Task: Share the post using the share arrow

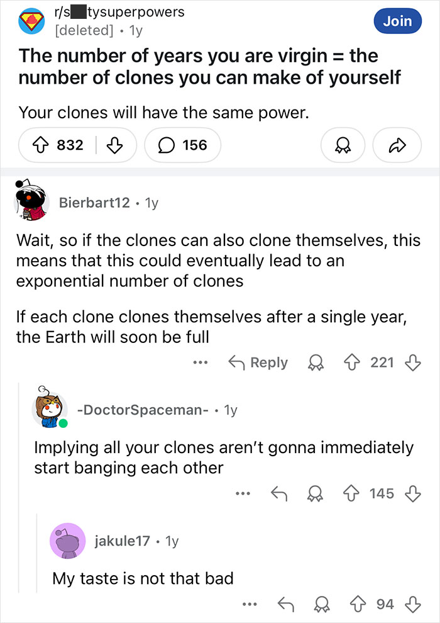Action: point(397,145)
